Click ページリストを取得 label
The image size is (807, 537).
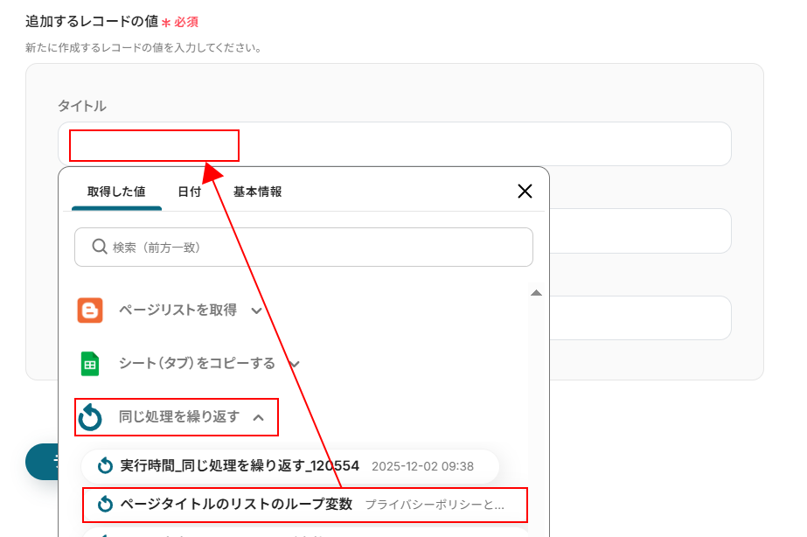coord(177,310)
